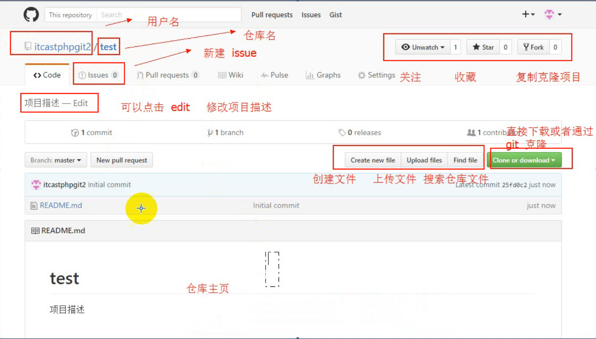This screenshot has height=339, width=596.
Task: Star the repository
Action: click(x=483, y=47)
